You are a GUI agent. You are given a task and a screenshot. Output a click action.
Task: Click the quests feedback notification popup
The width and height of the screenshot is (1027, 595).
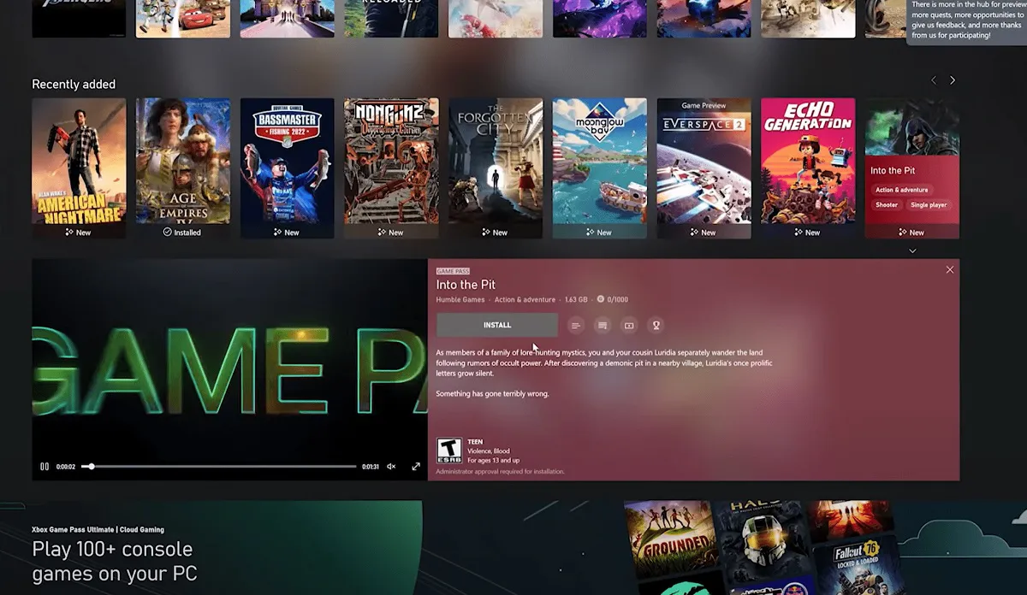click(x=967, y=21)
